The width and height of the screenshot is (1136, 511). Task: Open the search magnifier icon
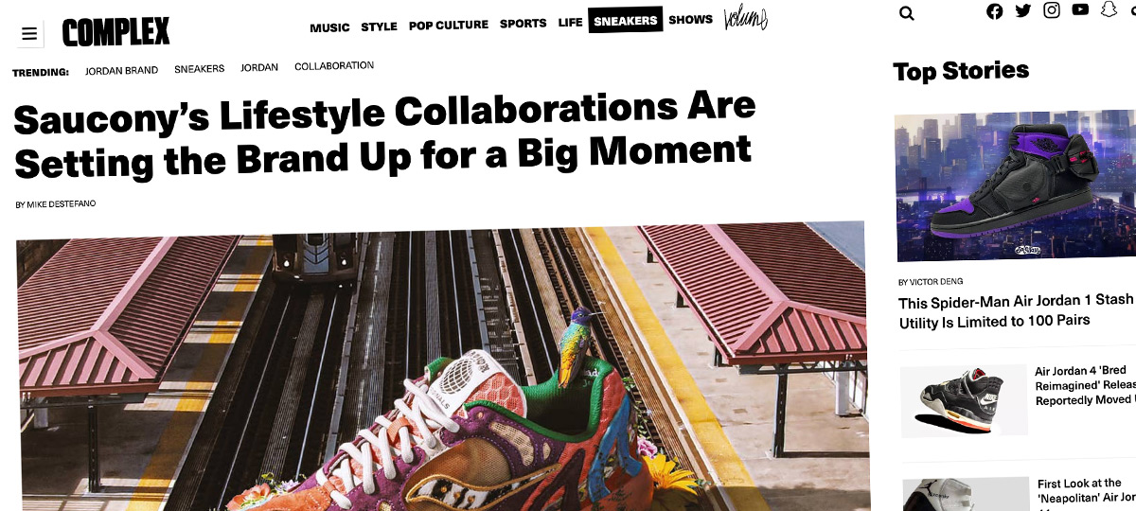(907, 12)
